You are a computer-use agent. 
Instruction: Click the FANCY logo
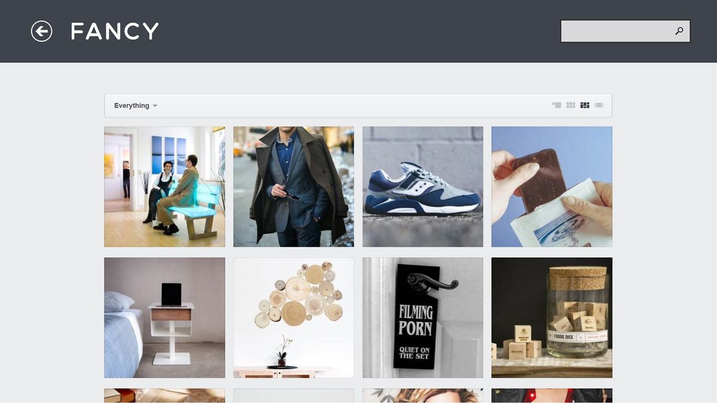[x=115, y=31]
